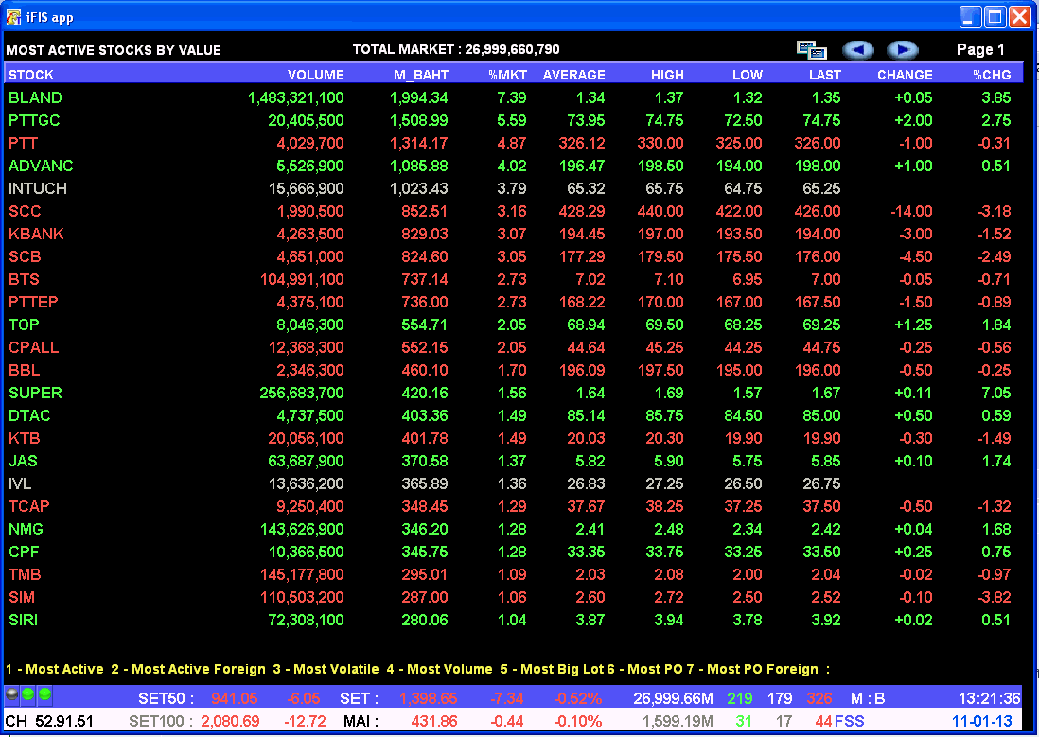
Task: Click the %CHG column header
Action: tap(992, 75)
